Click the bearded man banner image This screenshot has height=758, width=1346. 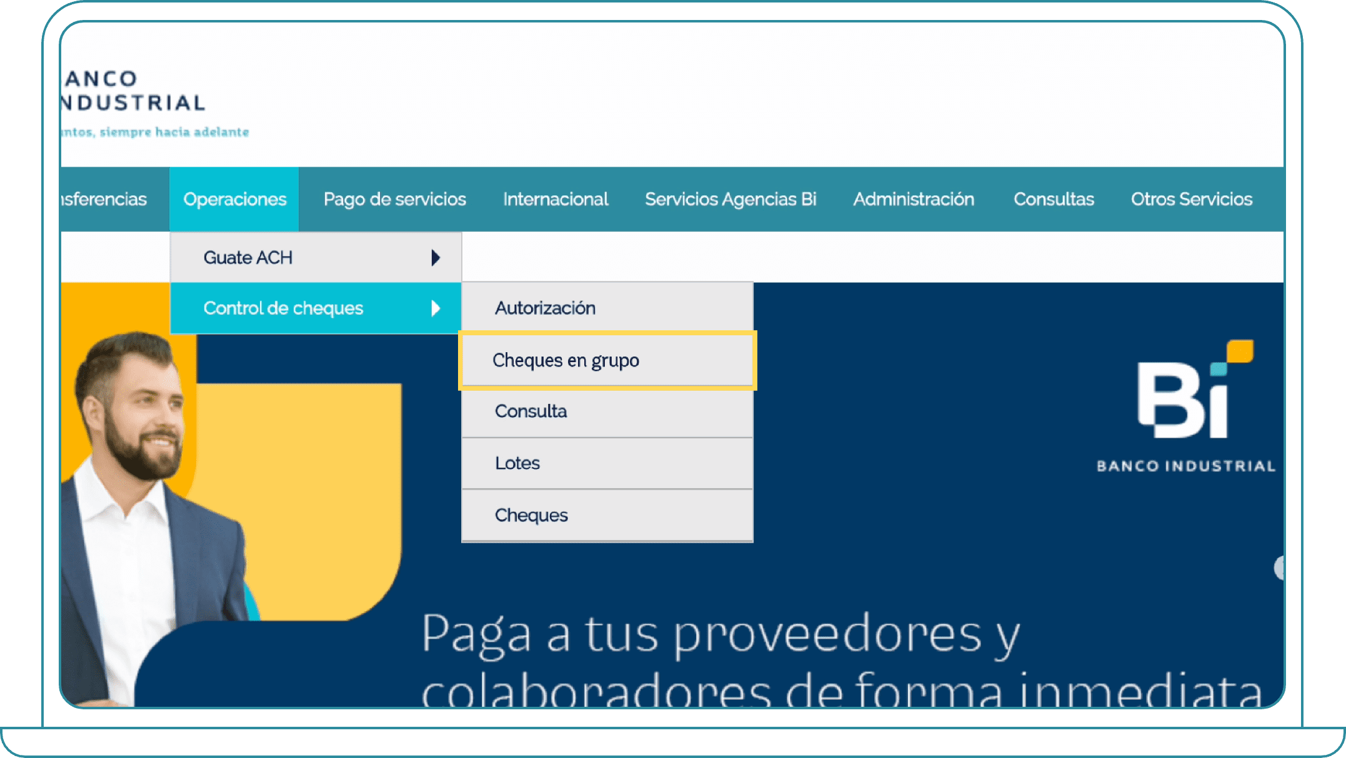tap(155, 518)
